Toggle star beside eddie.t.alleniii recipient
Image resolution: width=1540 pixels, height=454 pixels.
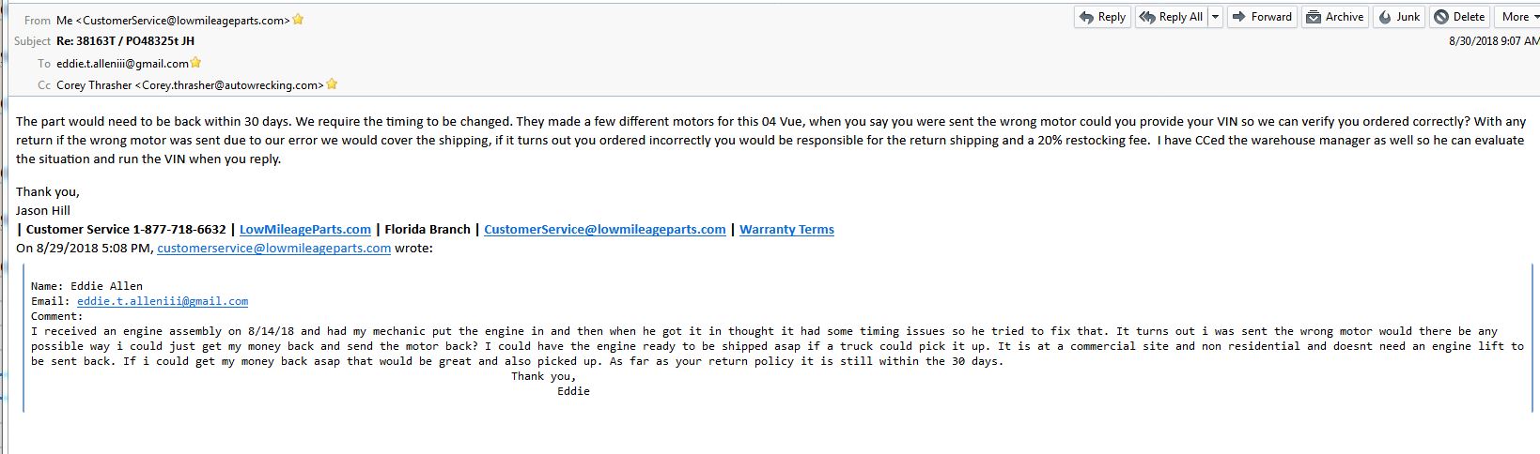(x=196, y=63)
